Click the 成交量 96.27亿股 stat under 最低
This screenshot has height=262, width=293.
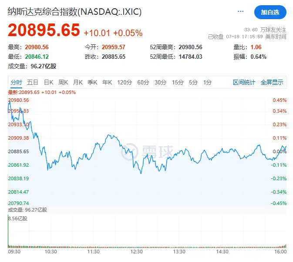(x=32, y=66)
